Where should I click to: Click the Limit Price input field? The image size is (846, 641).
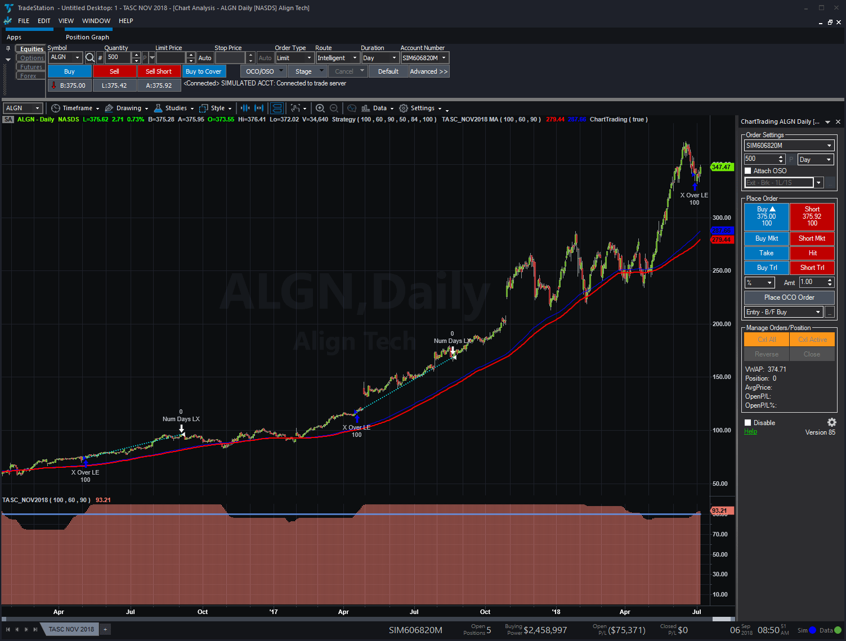pos(171,58)
